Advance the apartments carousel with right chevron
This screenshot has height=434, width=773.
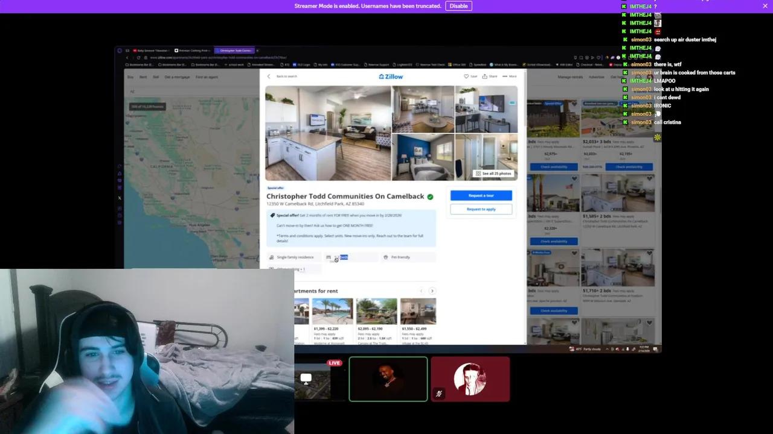[x=432, y=291]
